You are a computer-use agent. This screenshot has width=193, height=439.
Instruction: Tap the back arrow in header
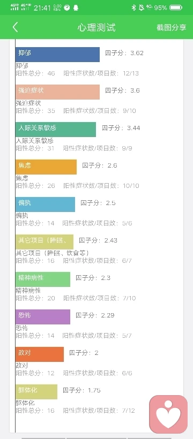(x=15, y=27)
